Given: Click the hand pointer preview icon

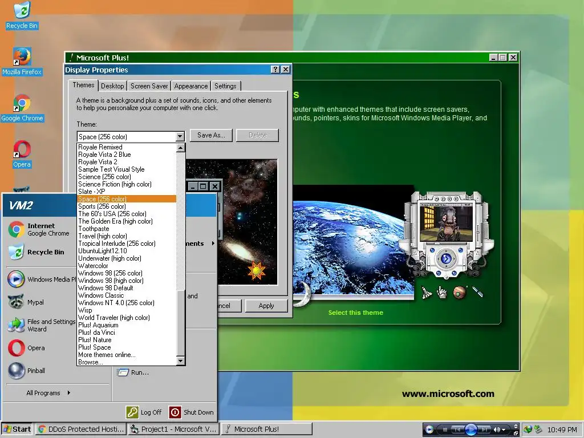Looking at the screenshot, I should (x=442, y=293).
